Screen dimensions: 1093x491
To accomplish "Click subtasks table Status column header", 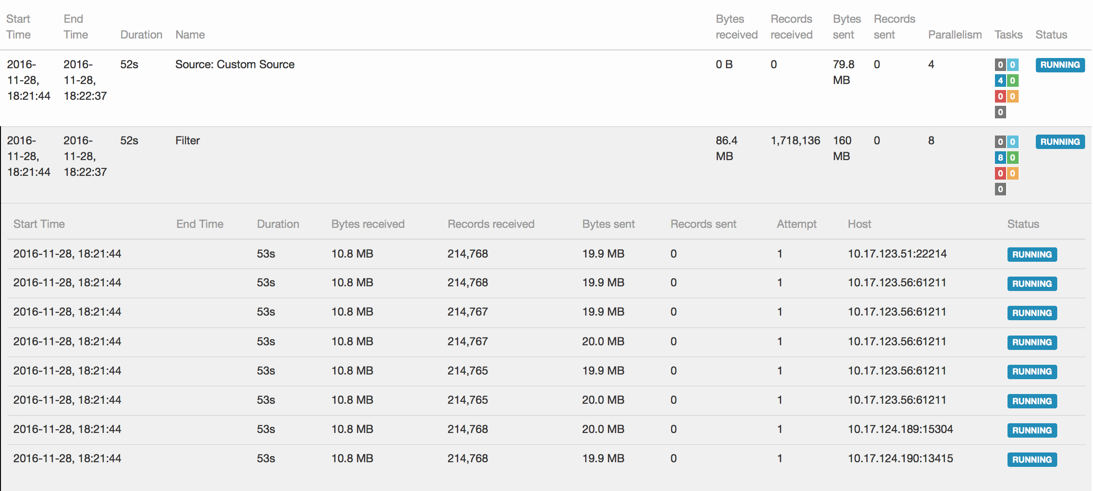I will point(1023,224).
